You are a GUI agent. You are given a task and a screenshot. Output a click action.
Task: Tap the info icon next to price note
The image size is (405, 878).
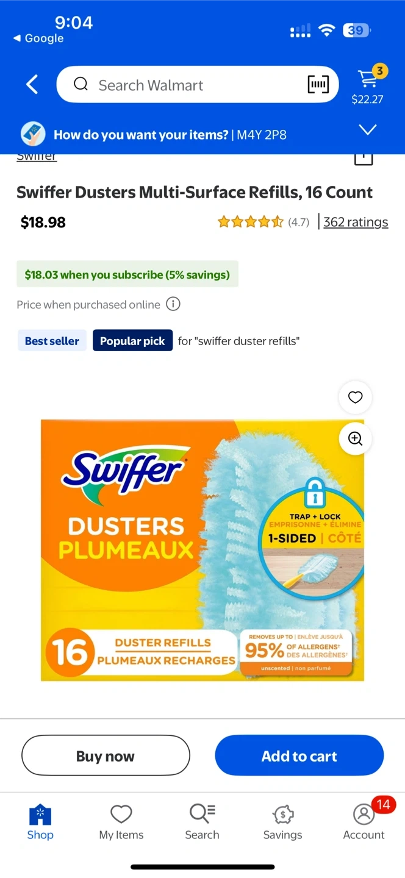[x=173, y=304]
